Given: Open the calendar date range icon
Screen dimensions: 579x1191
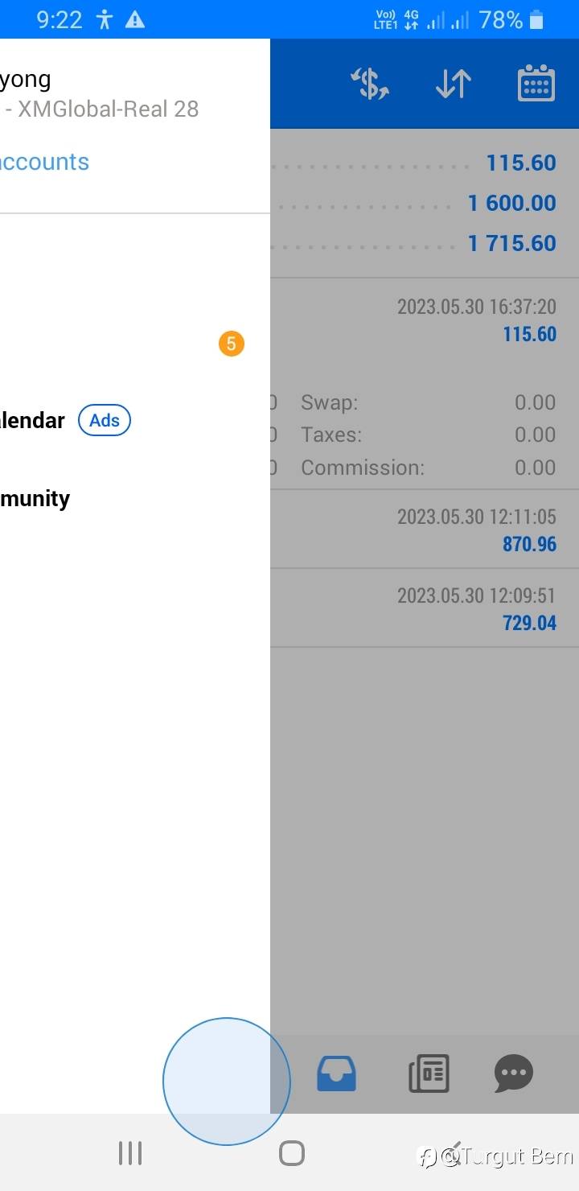Looking at the screenshot, I should pos(536,84).
